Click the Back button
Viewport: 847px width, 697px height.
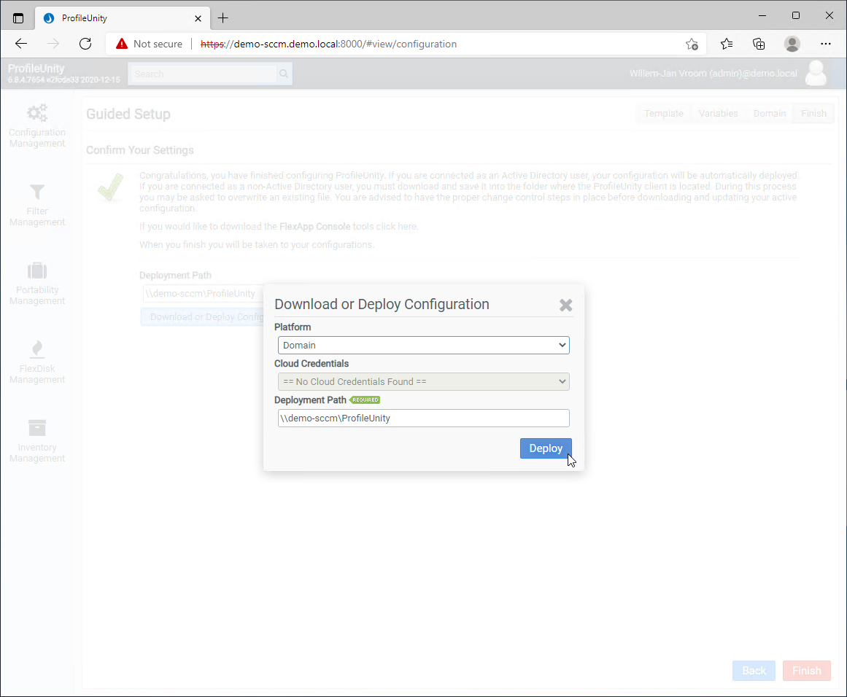[x=754, y=671]
